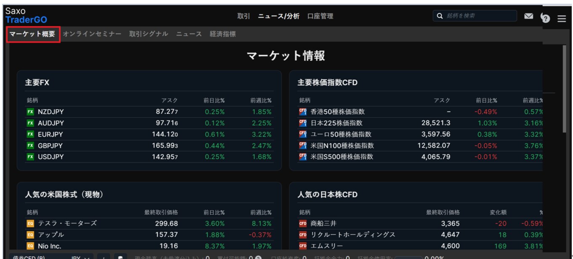Switch to the ニュース tab
The width and height of the screenshot is (573, 259).
(x=189, y=34)
